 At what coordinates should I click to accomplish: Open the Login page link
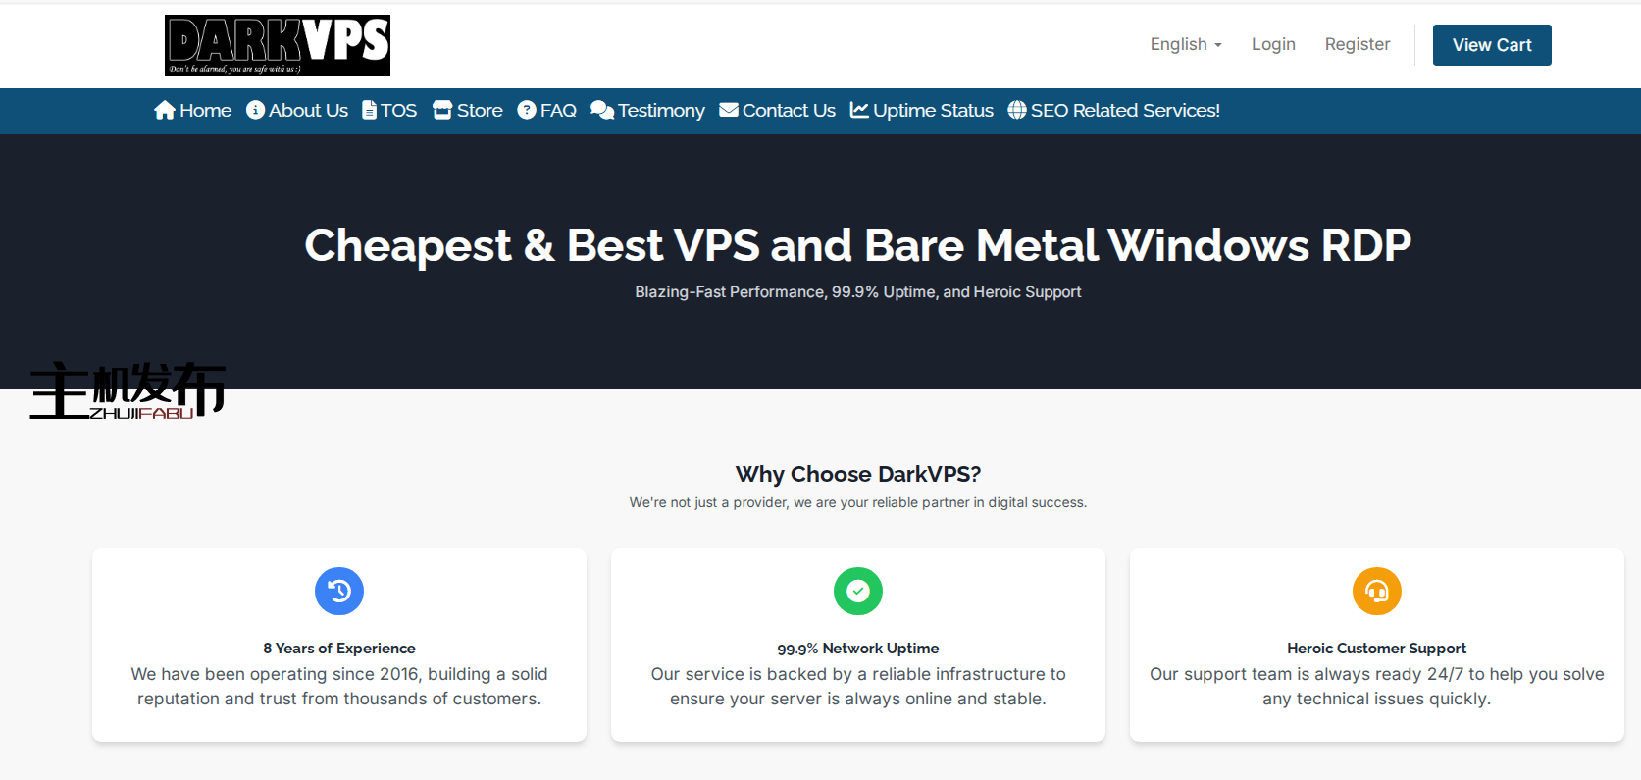1273,45
